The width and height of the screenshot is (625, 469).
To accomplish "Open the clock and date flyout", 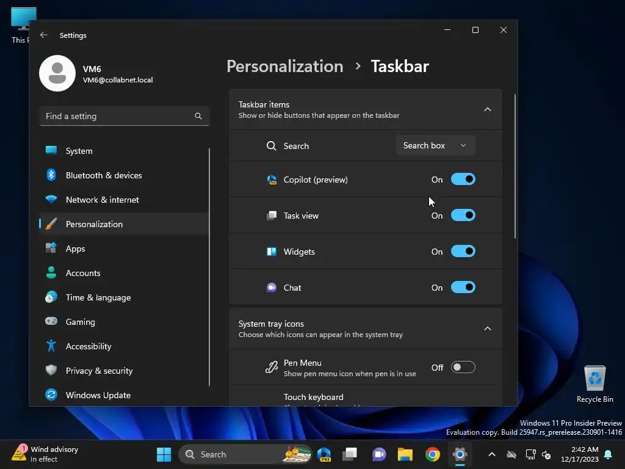I will click(x=580, y=454).
